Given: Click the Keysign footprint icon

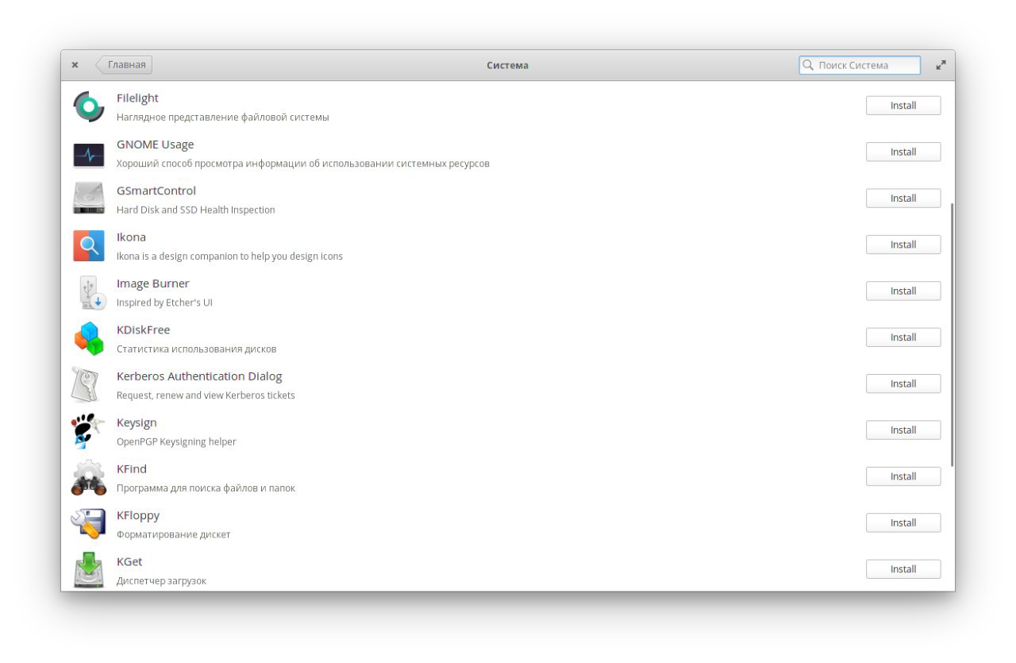Looking at the screenshot, I should [87, 431].
